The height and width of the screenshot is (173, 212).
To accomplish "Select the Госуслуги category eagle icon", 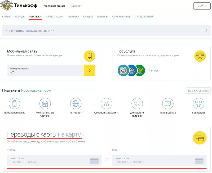I will pyautogui.click(x=198, y=103).
